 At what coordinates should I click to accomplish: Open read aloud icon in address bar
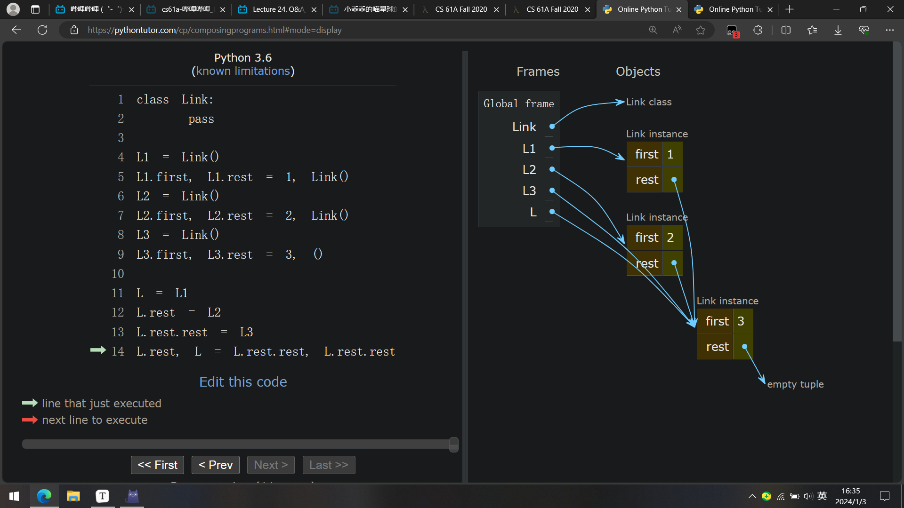click(677, 30)
